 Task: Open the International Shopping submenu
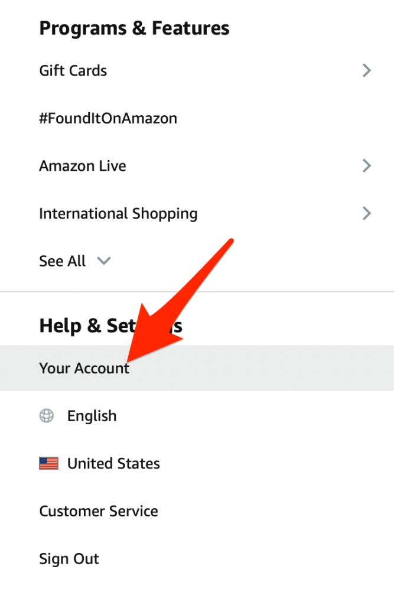(118, 213)
